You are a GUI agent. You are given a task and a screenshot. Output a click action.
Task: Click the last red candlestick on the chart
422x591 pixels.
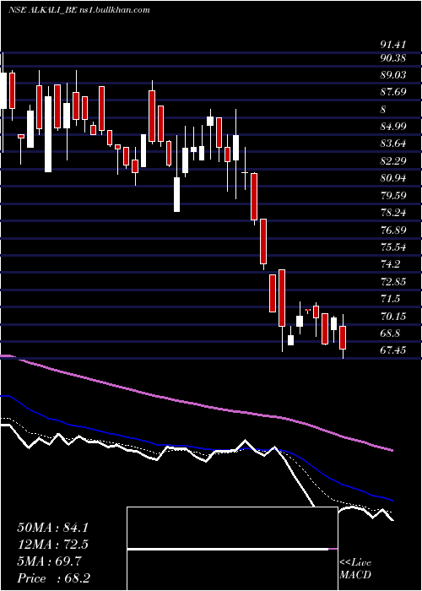(343, 338)
